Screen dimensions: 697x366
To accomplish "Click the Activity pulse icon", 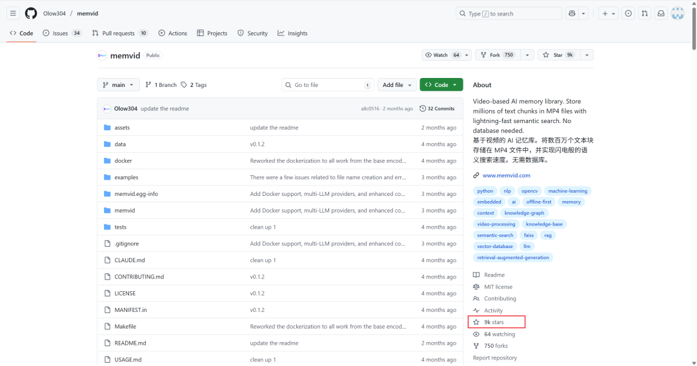I will [476, 311].
